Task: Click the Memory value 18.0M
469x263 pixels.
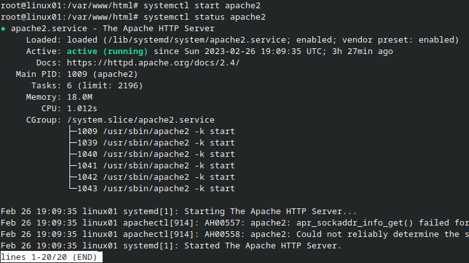Action: coord(80,97)
